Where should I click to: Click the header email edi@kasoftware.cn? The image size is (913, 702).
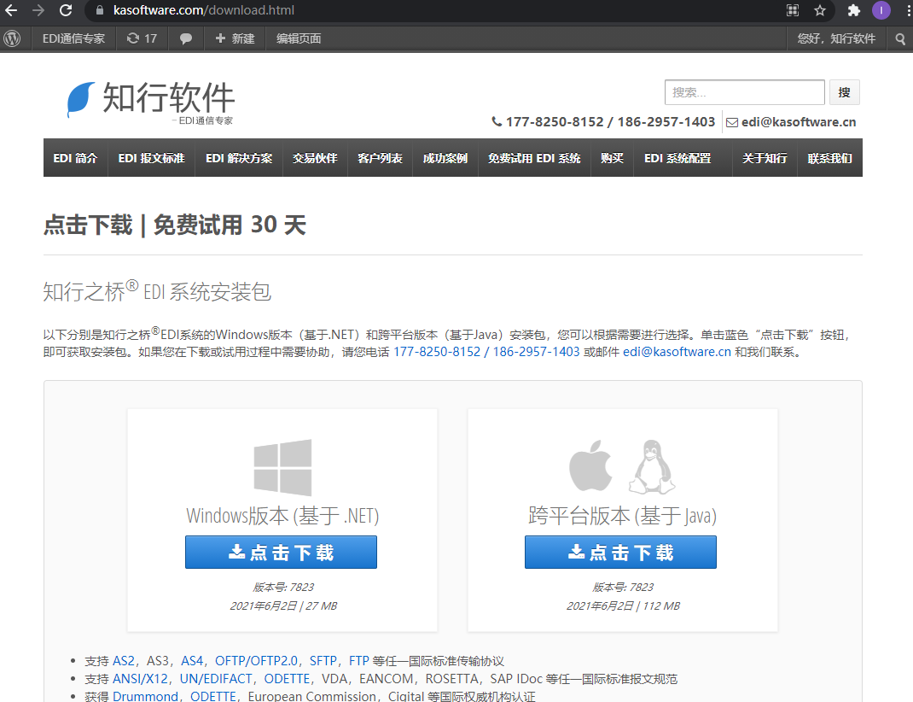pyautogui.click(x=799, y=122)
